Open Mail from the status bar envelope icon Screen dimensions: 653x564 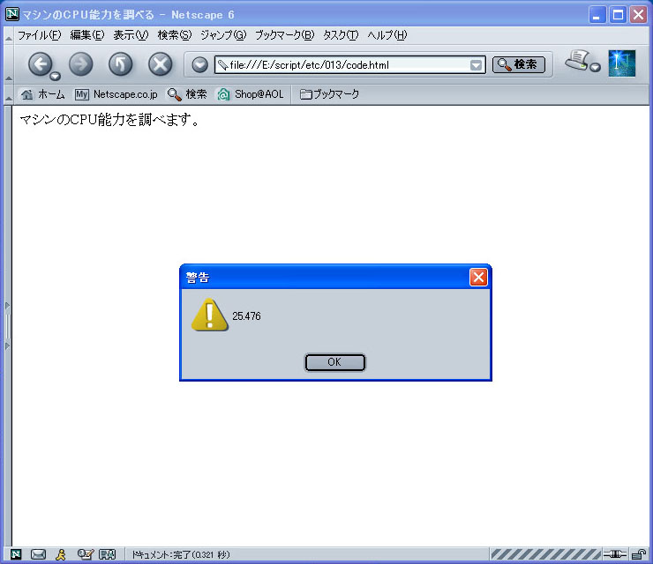click(38, 554)
